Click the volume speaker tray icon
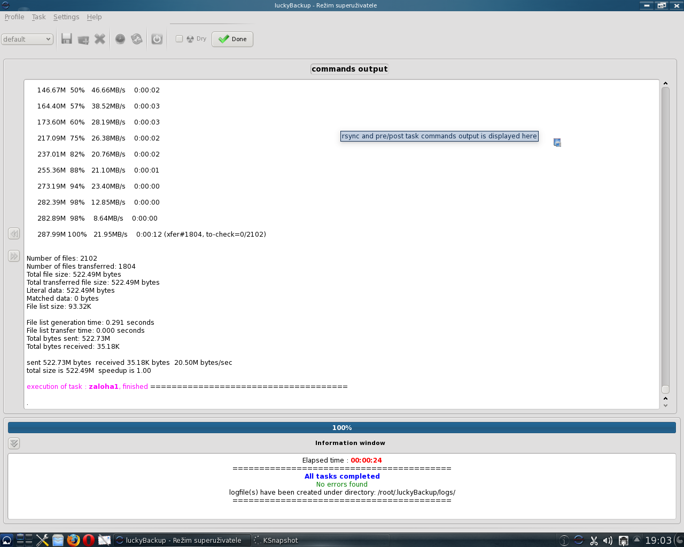This screenshot has height=547, width=684. click(x=608, y=541)
